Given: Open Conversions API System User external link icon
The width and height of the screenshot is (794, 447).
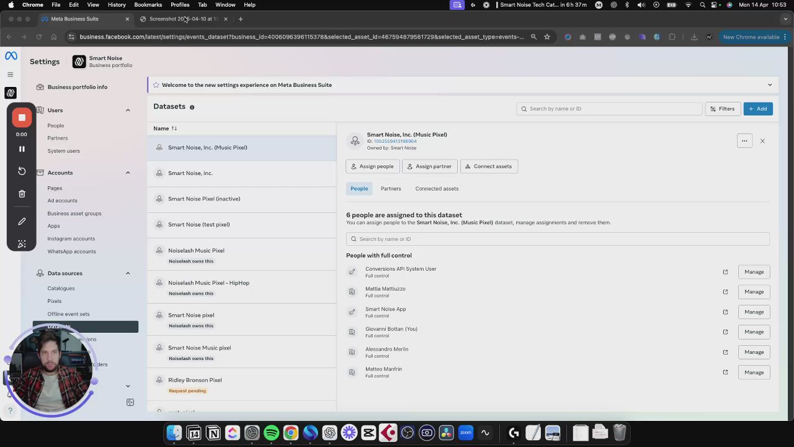Looking at the screenshot, I should point(725,272).
